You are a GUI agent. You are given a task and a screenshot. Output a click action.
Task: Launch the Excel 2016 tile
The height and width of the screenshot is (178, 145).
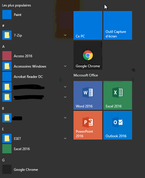click(118, 95)
